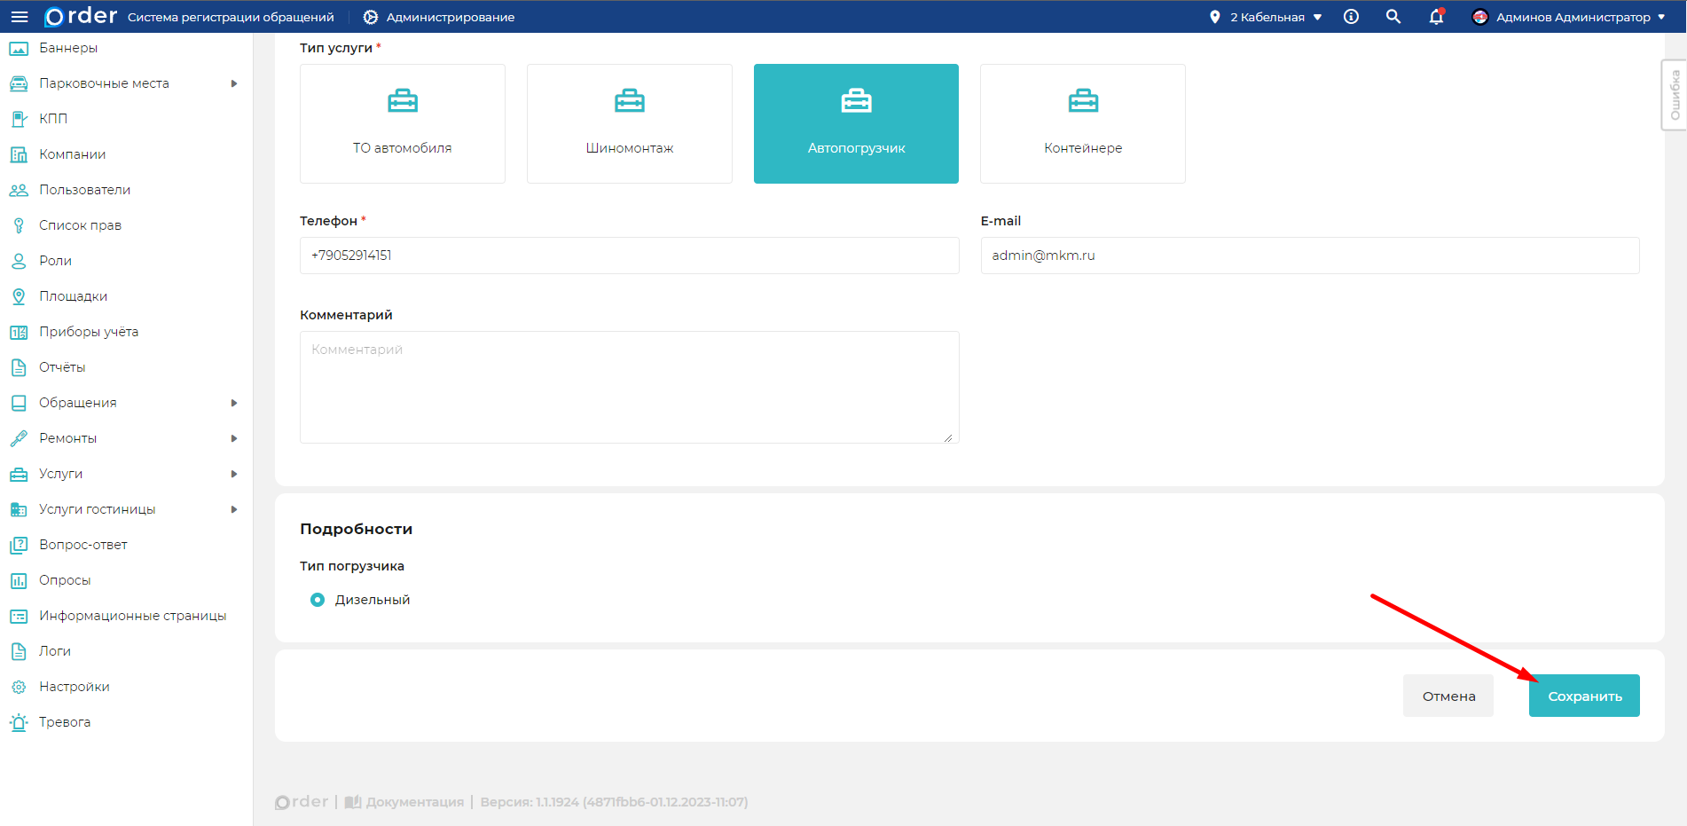
Task: Click the Настройки gear icon in sidebar
Action: point(19,687)
